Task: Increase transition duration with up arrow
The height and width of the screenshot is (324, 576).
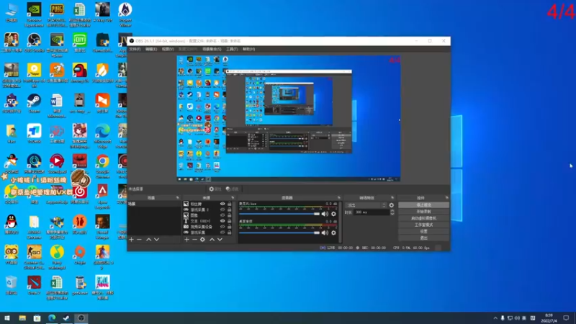Action: [x=392, y=211]
